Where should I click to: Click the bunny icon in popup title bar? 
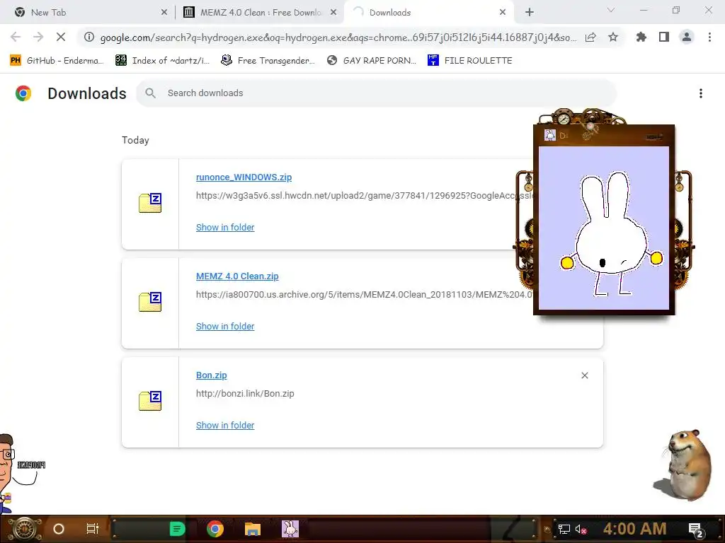(x=549, y=135)
